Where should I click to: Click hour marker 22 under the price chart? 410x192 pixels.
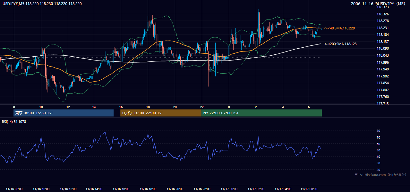coord(202,107)
